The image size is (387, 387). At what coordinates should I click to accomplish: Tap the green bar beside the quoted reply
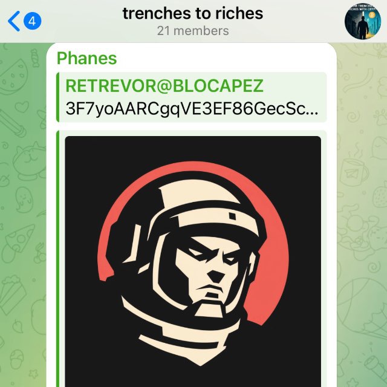pos(58,97)
